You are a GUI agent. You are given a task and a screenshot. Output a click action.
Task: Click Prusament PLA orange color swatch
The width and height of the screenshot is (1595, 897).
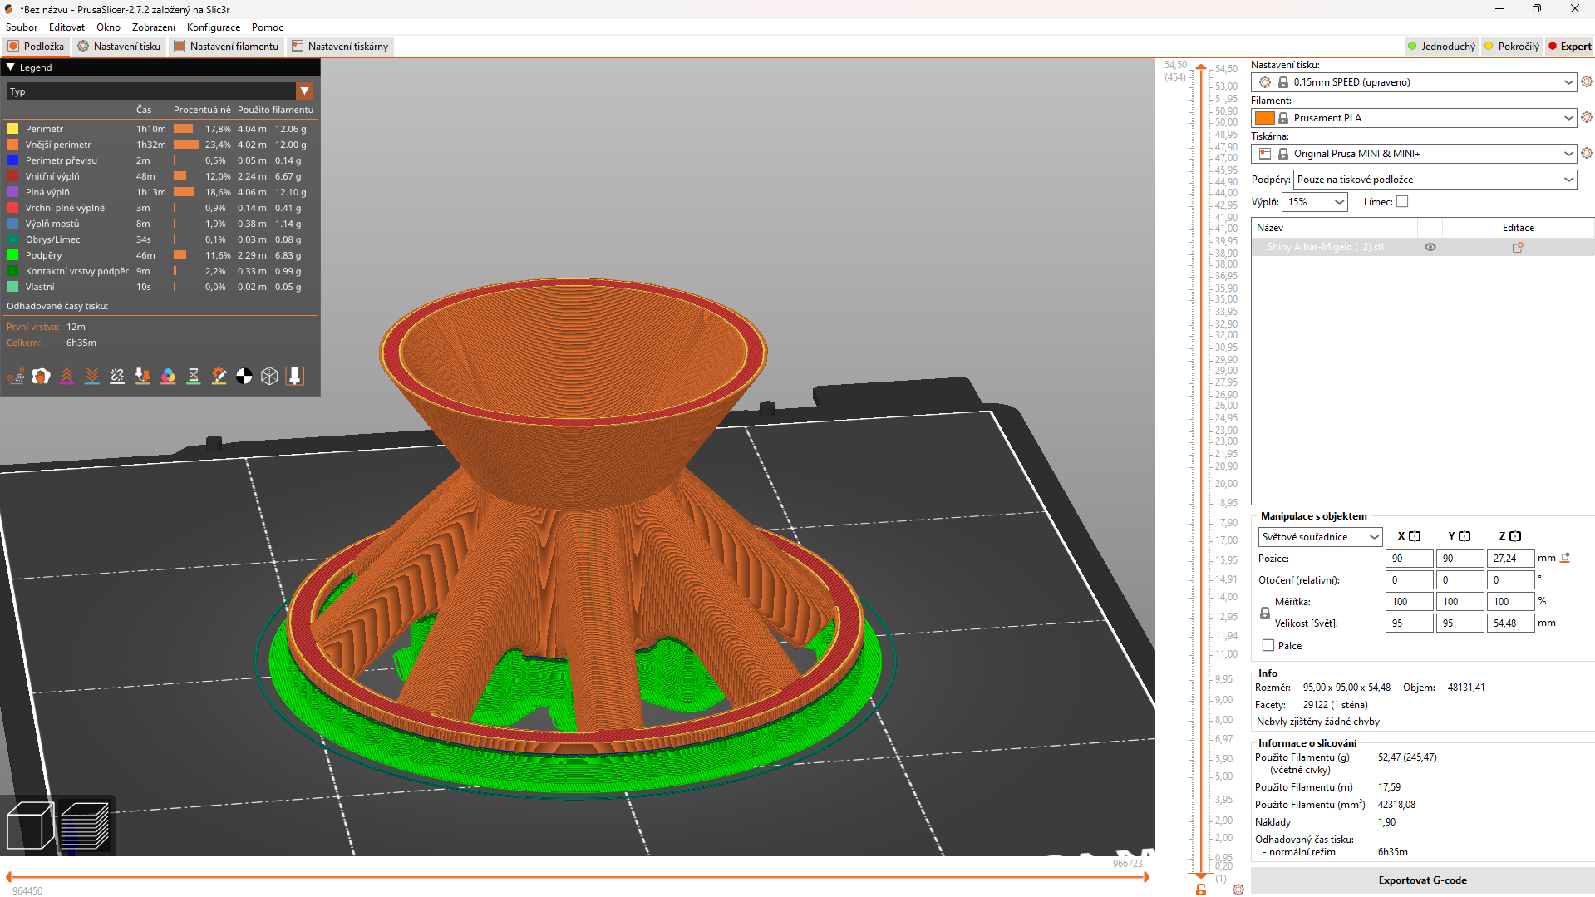click(1265, 118)
